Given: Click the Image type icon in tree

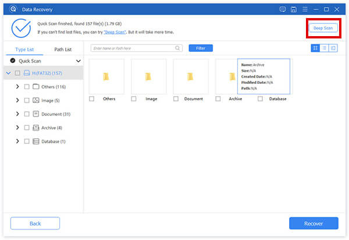Looking at the screenshot, I should coord(36,100).
